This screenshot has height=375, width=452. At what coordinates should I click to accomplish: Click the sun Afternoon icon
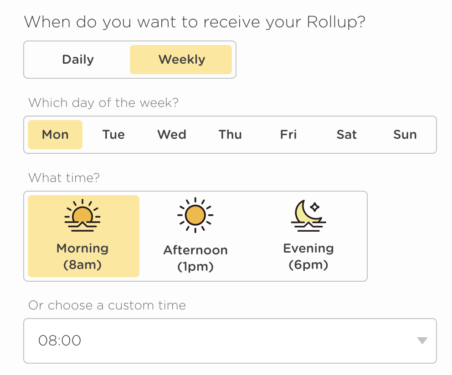[195, 215]
